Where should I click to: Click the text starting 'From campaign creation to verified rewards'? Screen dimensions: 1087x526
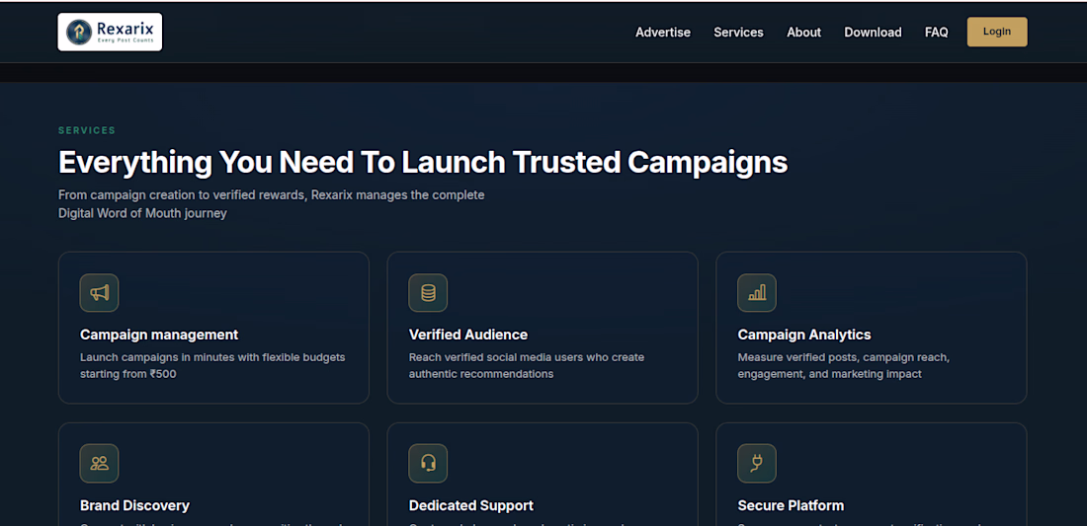tap(271, 204)
